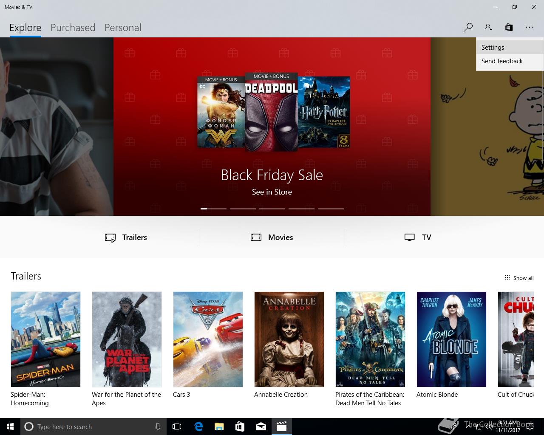Viewport: 544px width, 435px height.
Task: Open Pirates of the Caribbean poster
Action: click(x=370, y=339)
